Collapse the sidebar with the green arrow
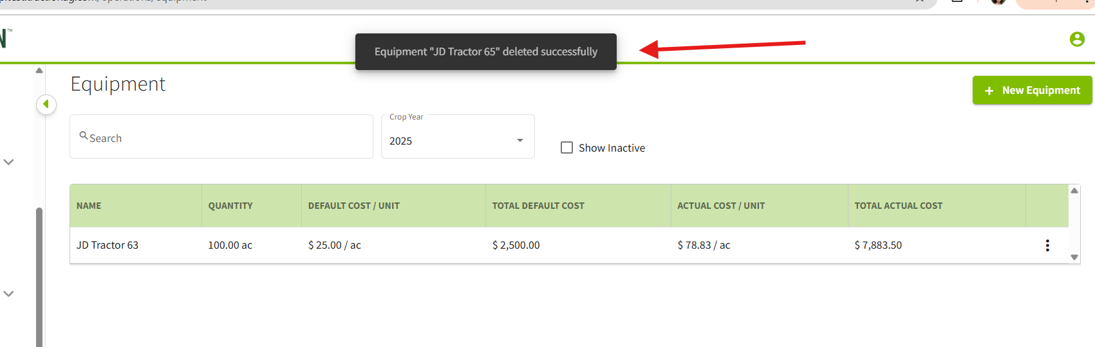The image size is (1095, 347). coord(46,104)
